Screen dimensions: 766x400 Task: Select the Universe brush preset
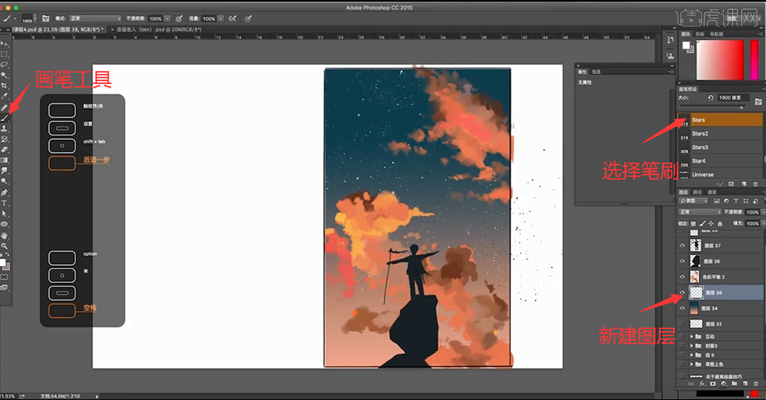pyautogui.click(x=721, y=174)
